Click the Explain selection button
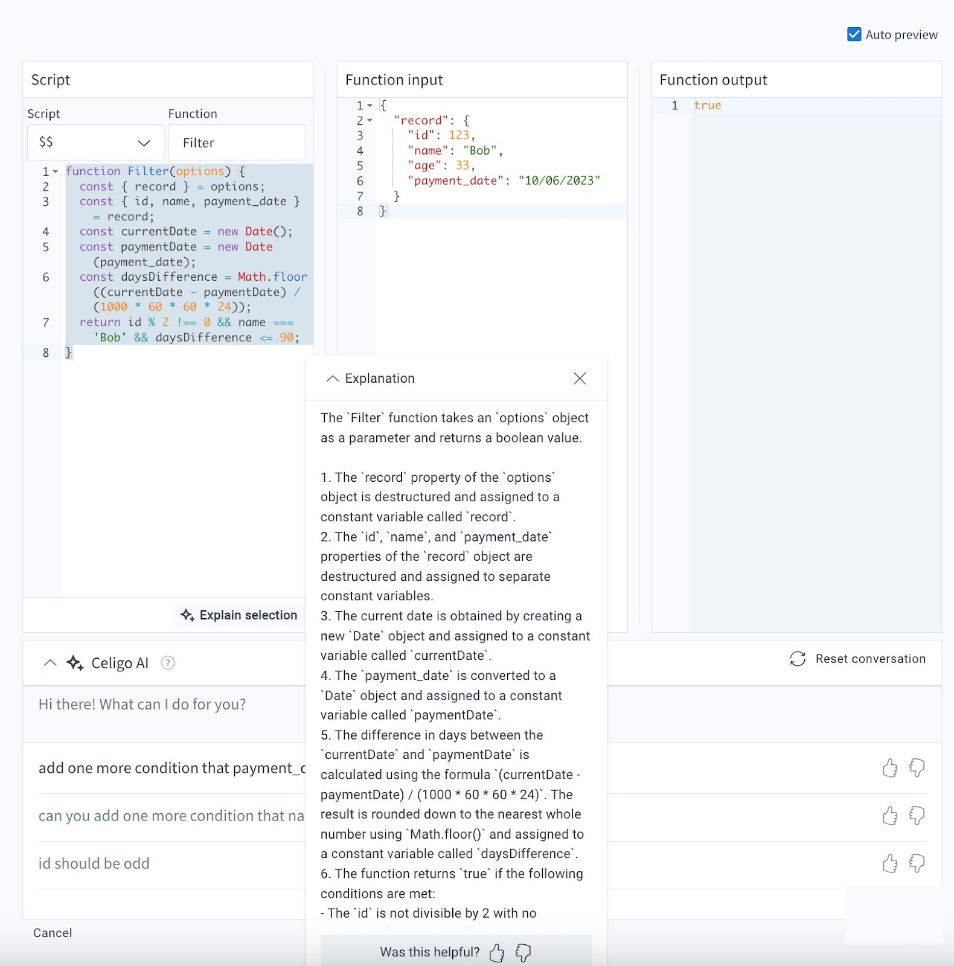The height and width of the screenshot is (966, 954). [x=239, y=615]
